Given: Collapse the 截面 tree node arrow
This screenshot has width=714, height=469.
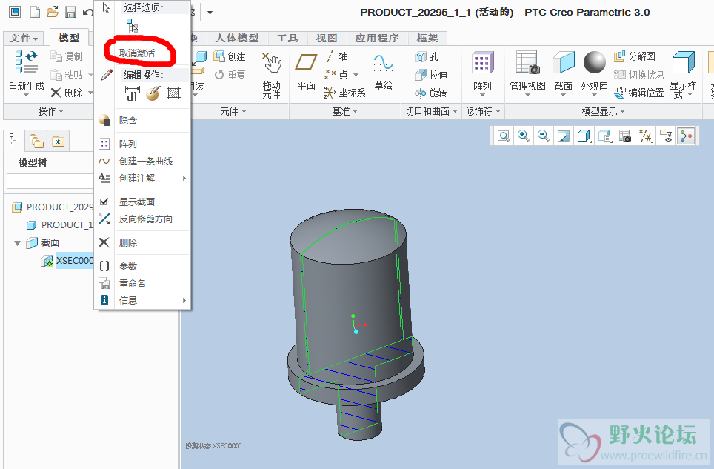Looking at the screenshot, I should 17,243.
